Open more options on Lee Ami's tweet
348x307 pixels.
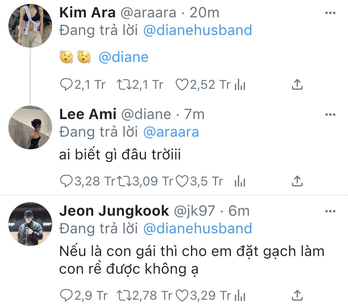(330, 115)
